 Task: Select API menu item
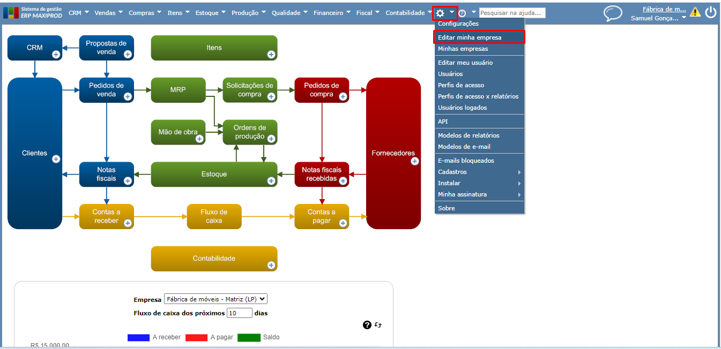pyautogui.click(x=480, y=122)
